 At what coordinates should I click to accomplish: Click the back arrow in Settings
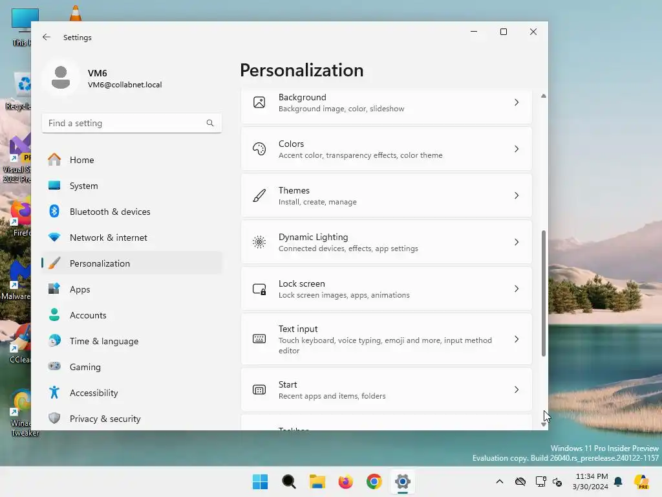[47, 37]
